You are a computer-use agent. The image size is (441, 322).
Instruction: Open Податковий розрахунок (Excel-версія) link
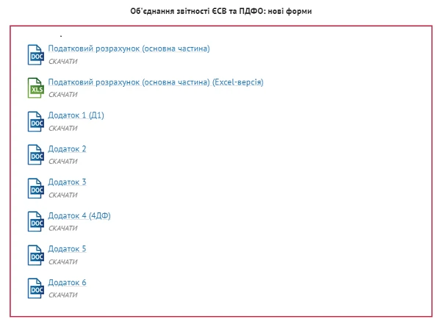point(155,82)
